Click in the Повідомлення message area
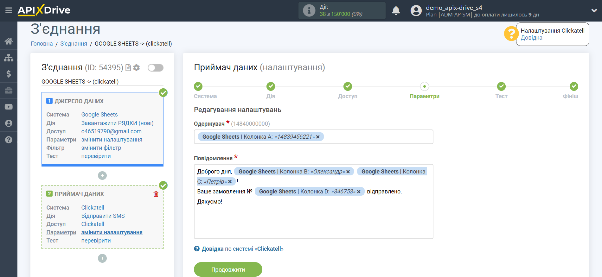 (x=313, y=201)
